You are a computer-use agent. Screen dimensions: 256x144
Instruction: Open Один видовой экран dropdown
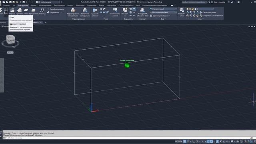point(160,16)
